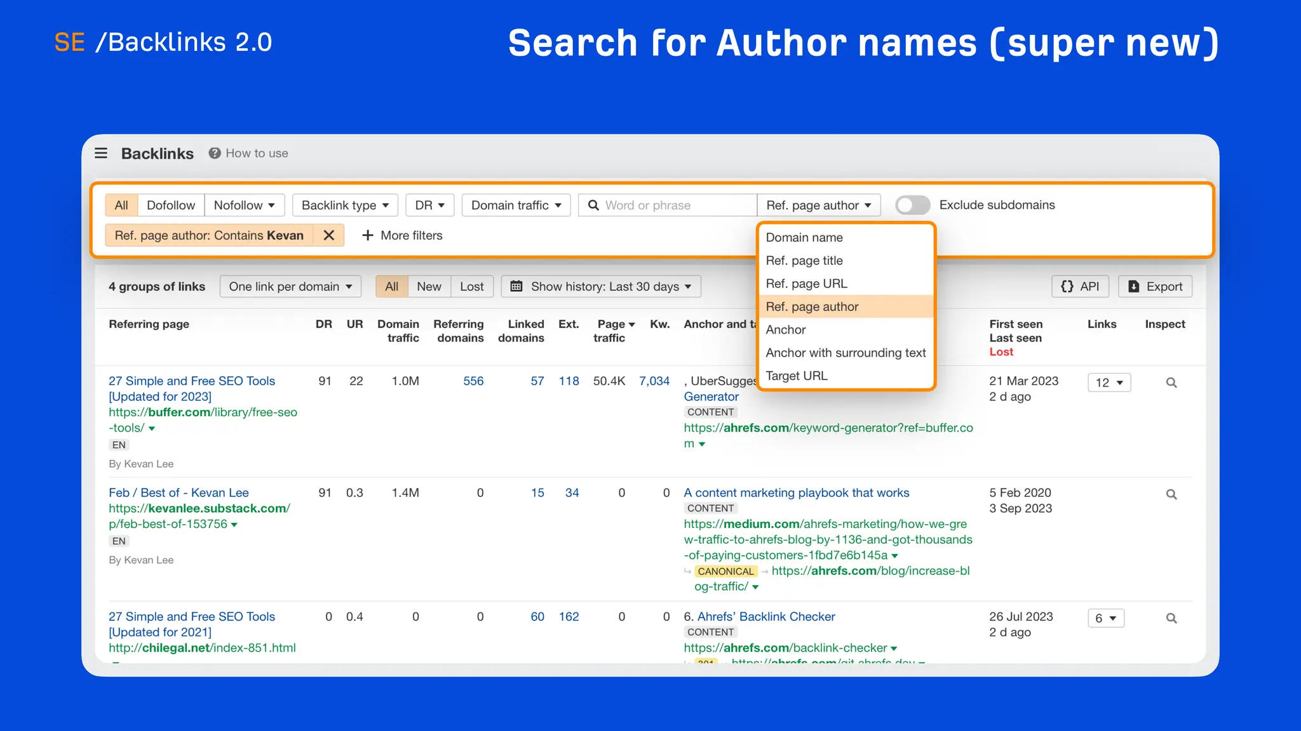Image resolution: width=1301 pixels, height=731 pixels.
Task: Click external links value 118
Action: [569, 381]
